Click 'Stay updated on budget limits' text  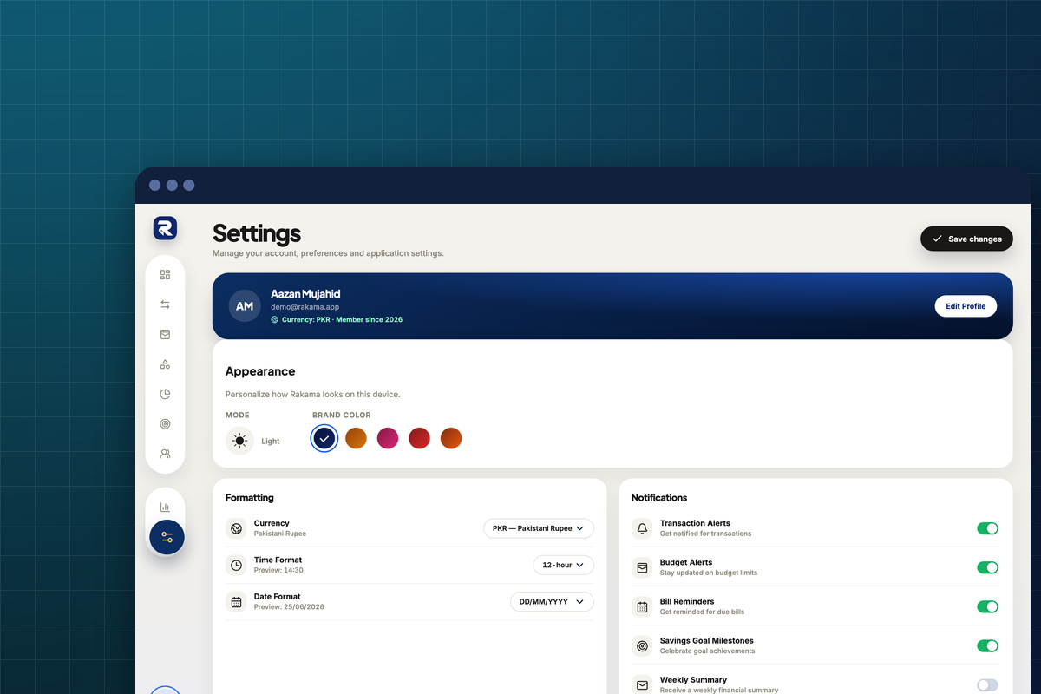[709, 573]
